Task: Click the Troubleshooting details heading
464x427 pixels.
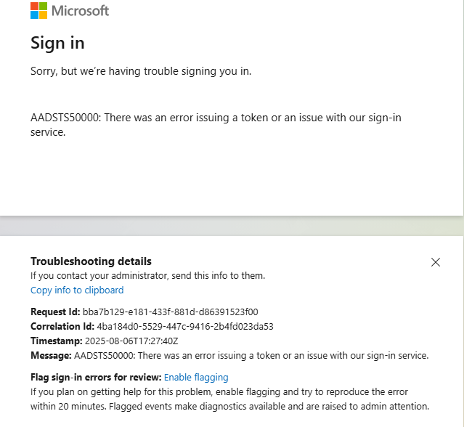Action: tap(91, 261)
